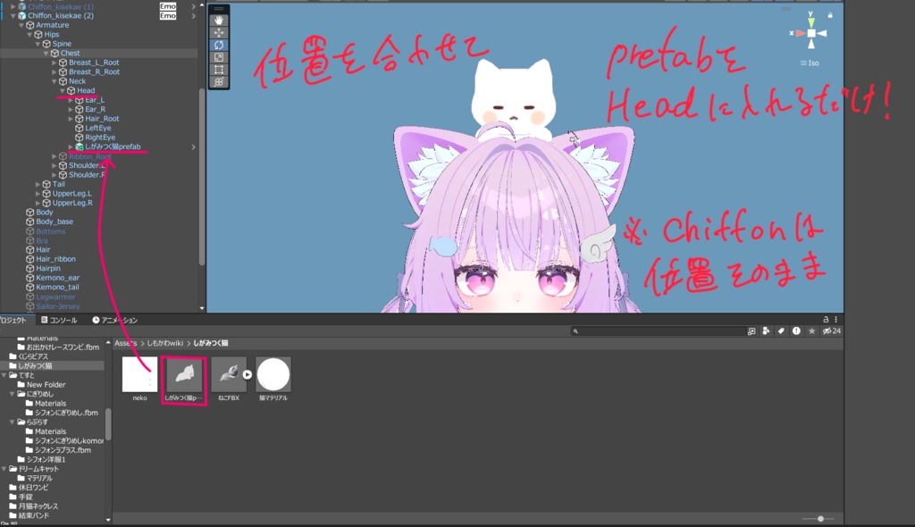This screenshot has width=915, height=527.
Task: Open search in packages scope button
Action: (x=751, y=330)
